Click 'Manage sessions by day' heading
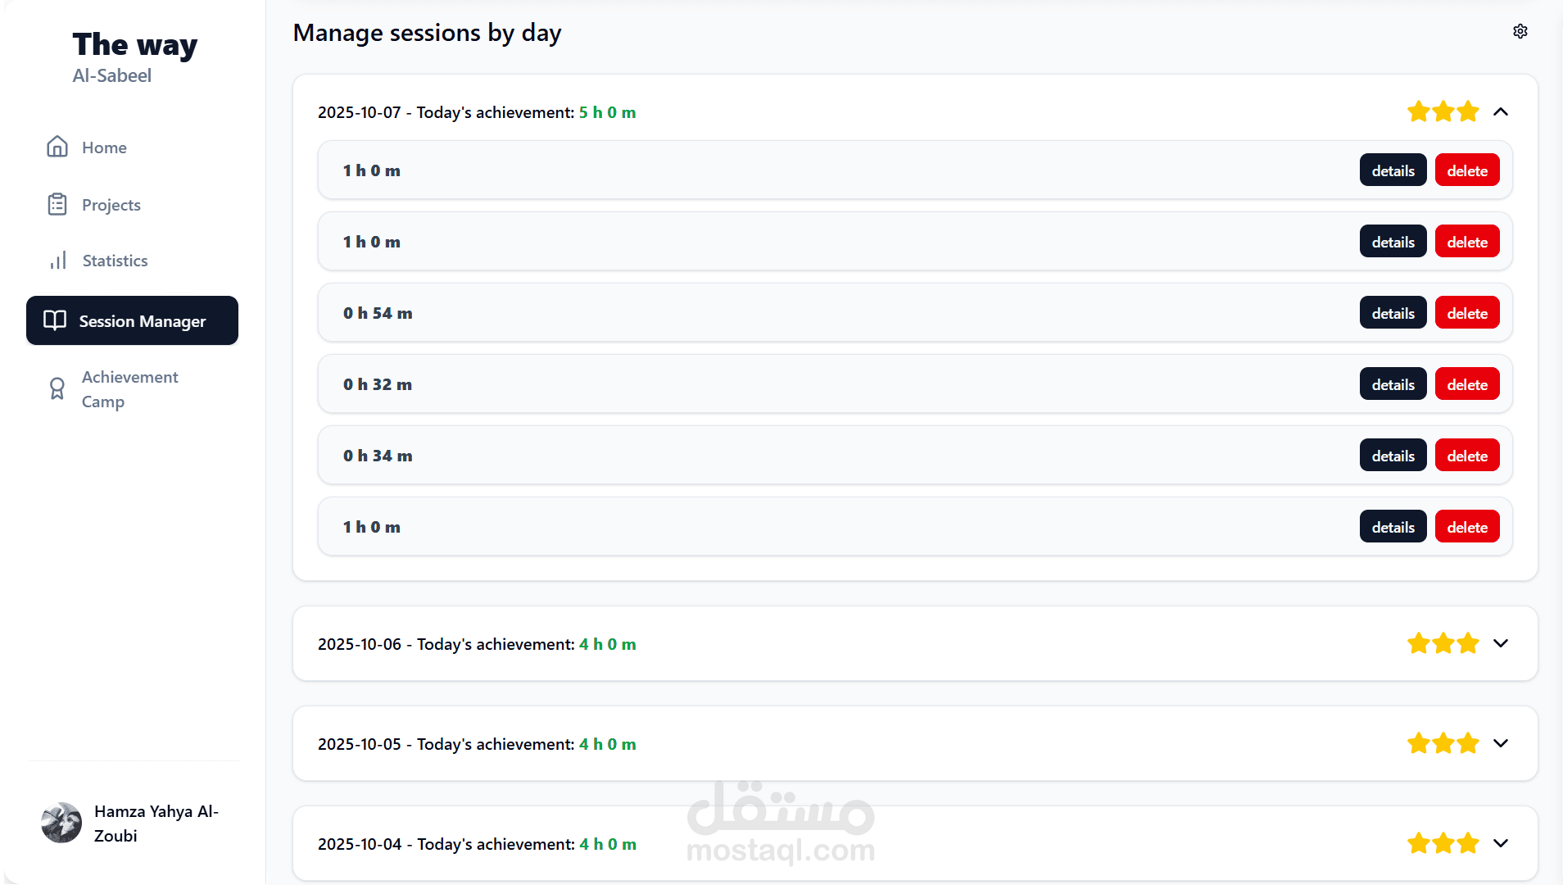The image size is (1563, 885). [x=427, y=33]
